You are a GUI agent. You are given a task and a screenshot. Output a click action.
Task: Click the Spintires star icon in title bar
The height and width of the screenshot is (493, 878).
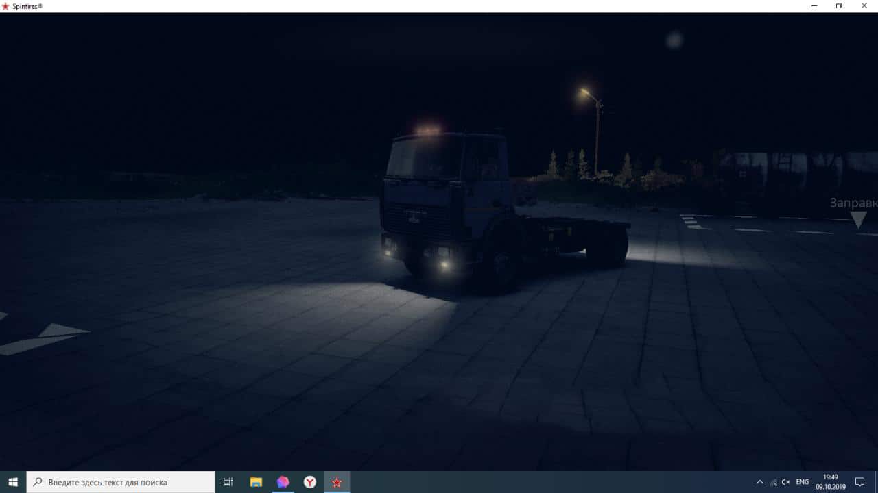pyautogui.click(x=5, y=6)
